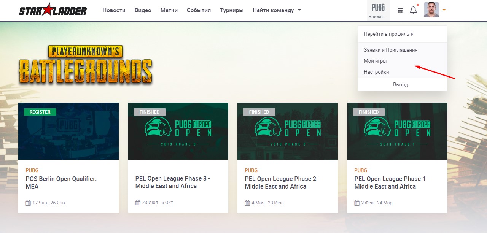
Task: Click the calendar icon beside 17 Янв - 26 Янв
Action: pos(28,203)
